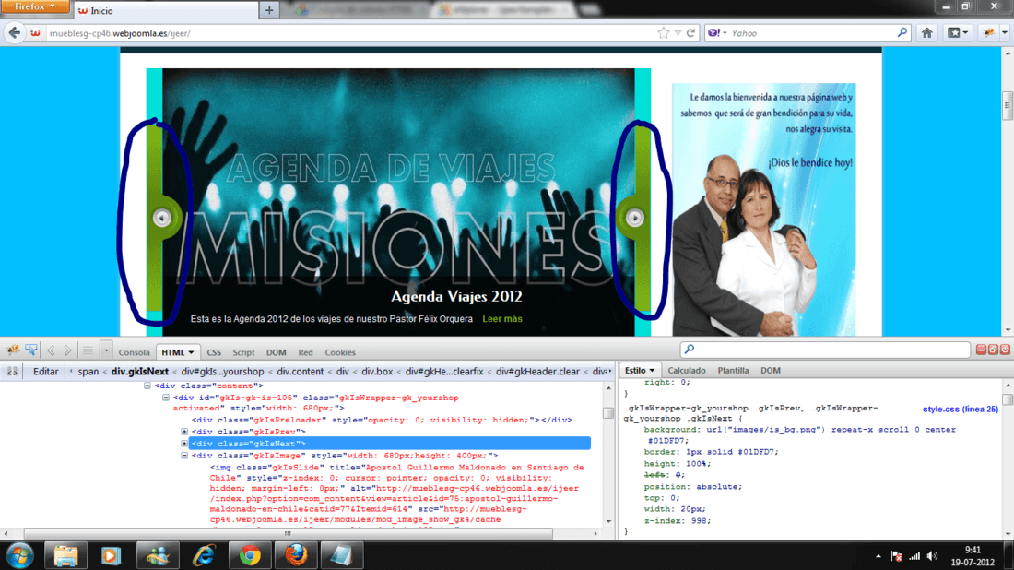Open the Firefox application menu
The height and width of the screenshot is (570, 1014).
point(35,7)
